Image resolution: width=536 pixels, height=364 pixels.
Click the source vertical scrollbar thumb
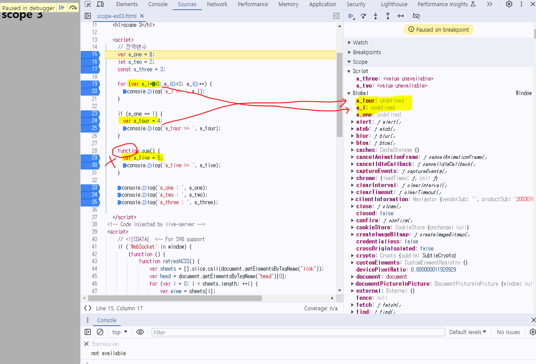point(339,95)
